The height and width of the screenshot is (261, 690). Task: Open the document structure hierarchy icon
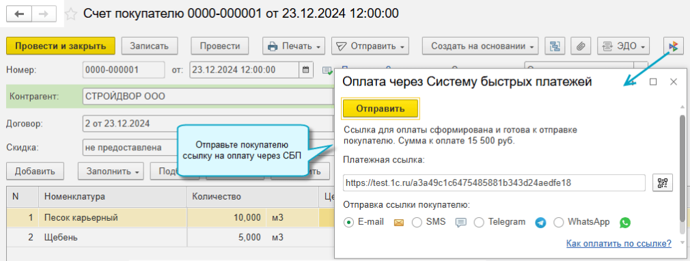(x=555, y=46)
